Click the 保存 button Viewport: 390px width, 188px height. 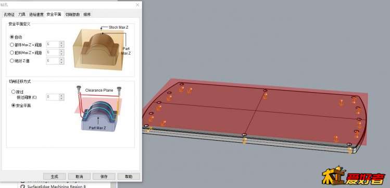(x=104, y=177)
